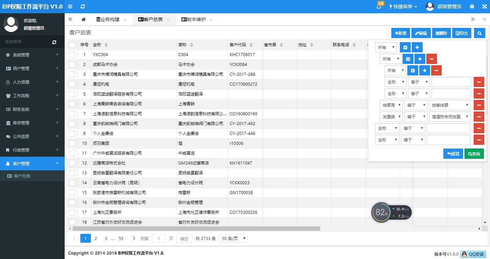Check the checkbox for 项羽集团 row

[72, 143]
